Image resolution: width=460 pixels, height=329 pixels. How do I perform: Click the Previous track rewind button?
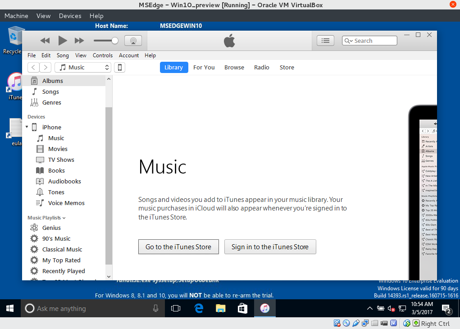[45, 41]
